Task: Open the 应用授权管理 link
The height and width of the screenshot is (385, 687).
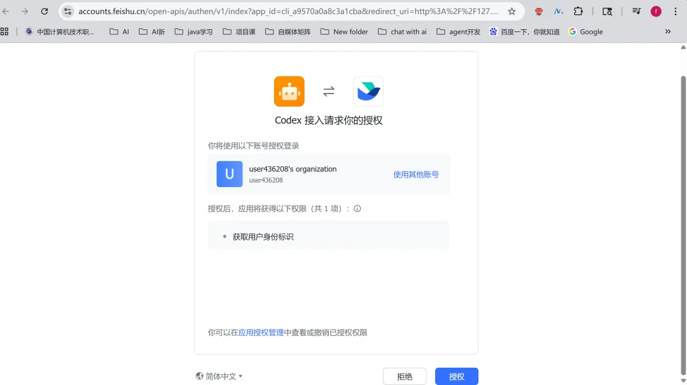Action: tap(261, 333)
